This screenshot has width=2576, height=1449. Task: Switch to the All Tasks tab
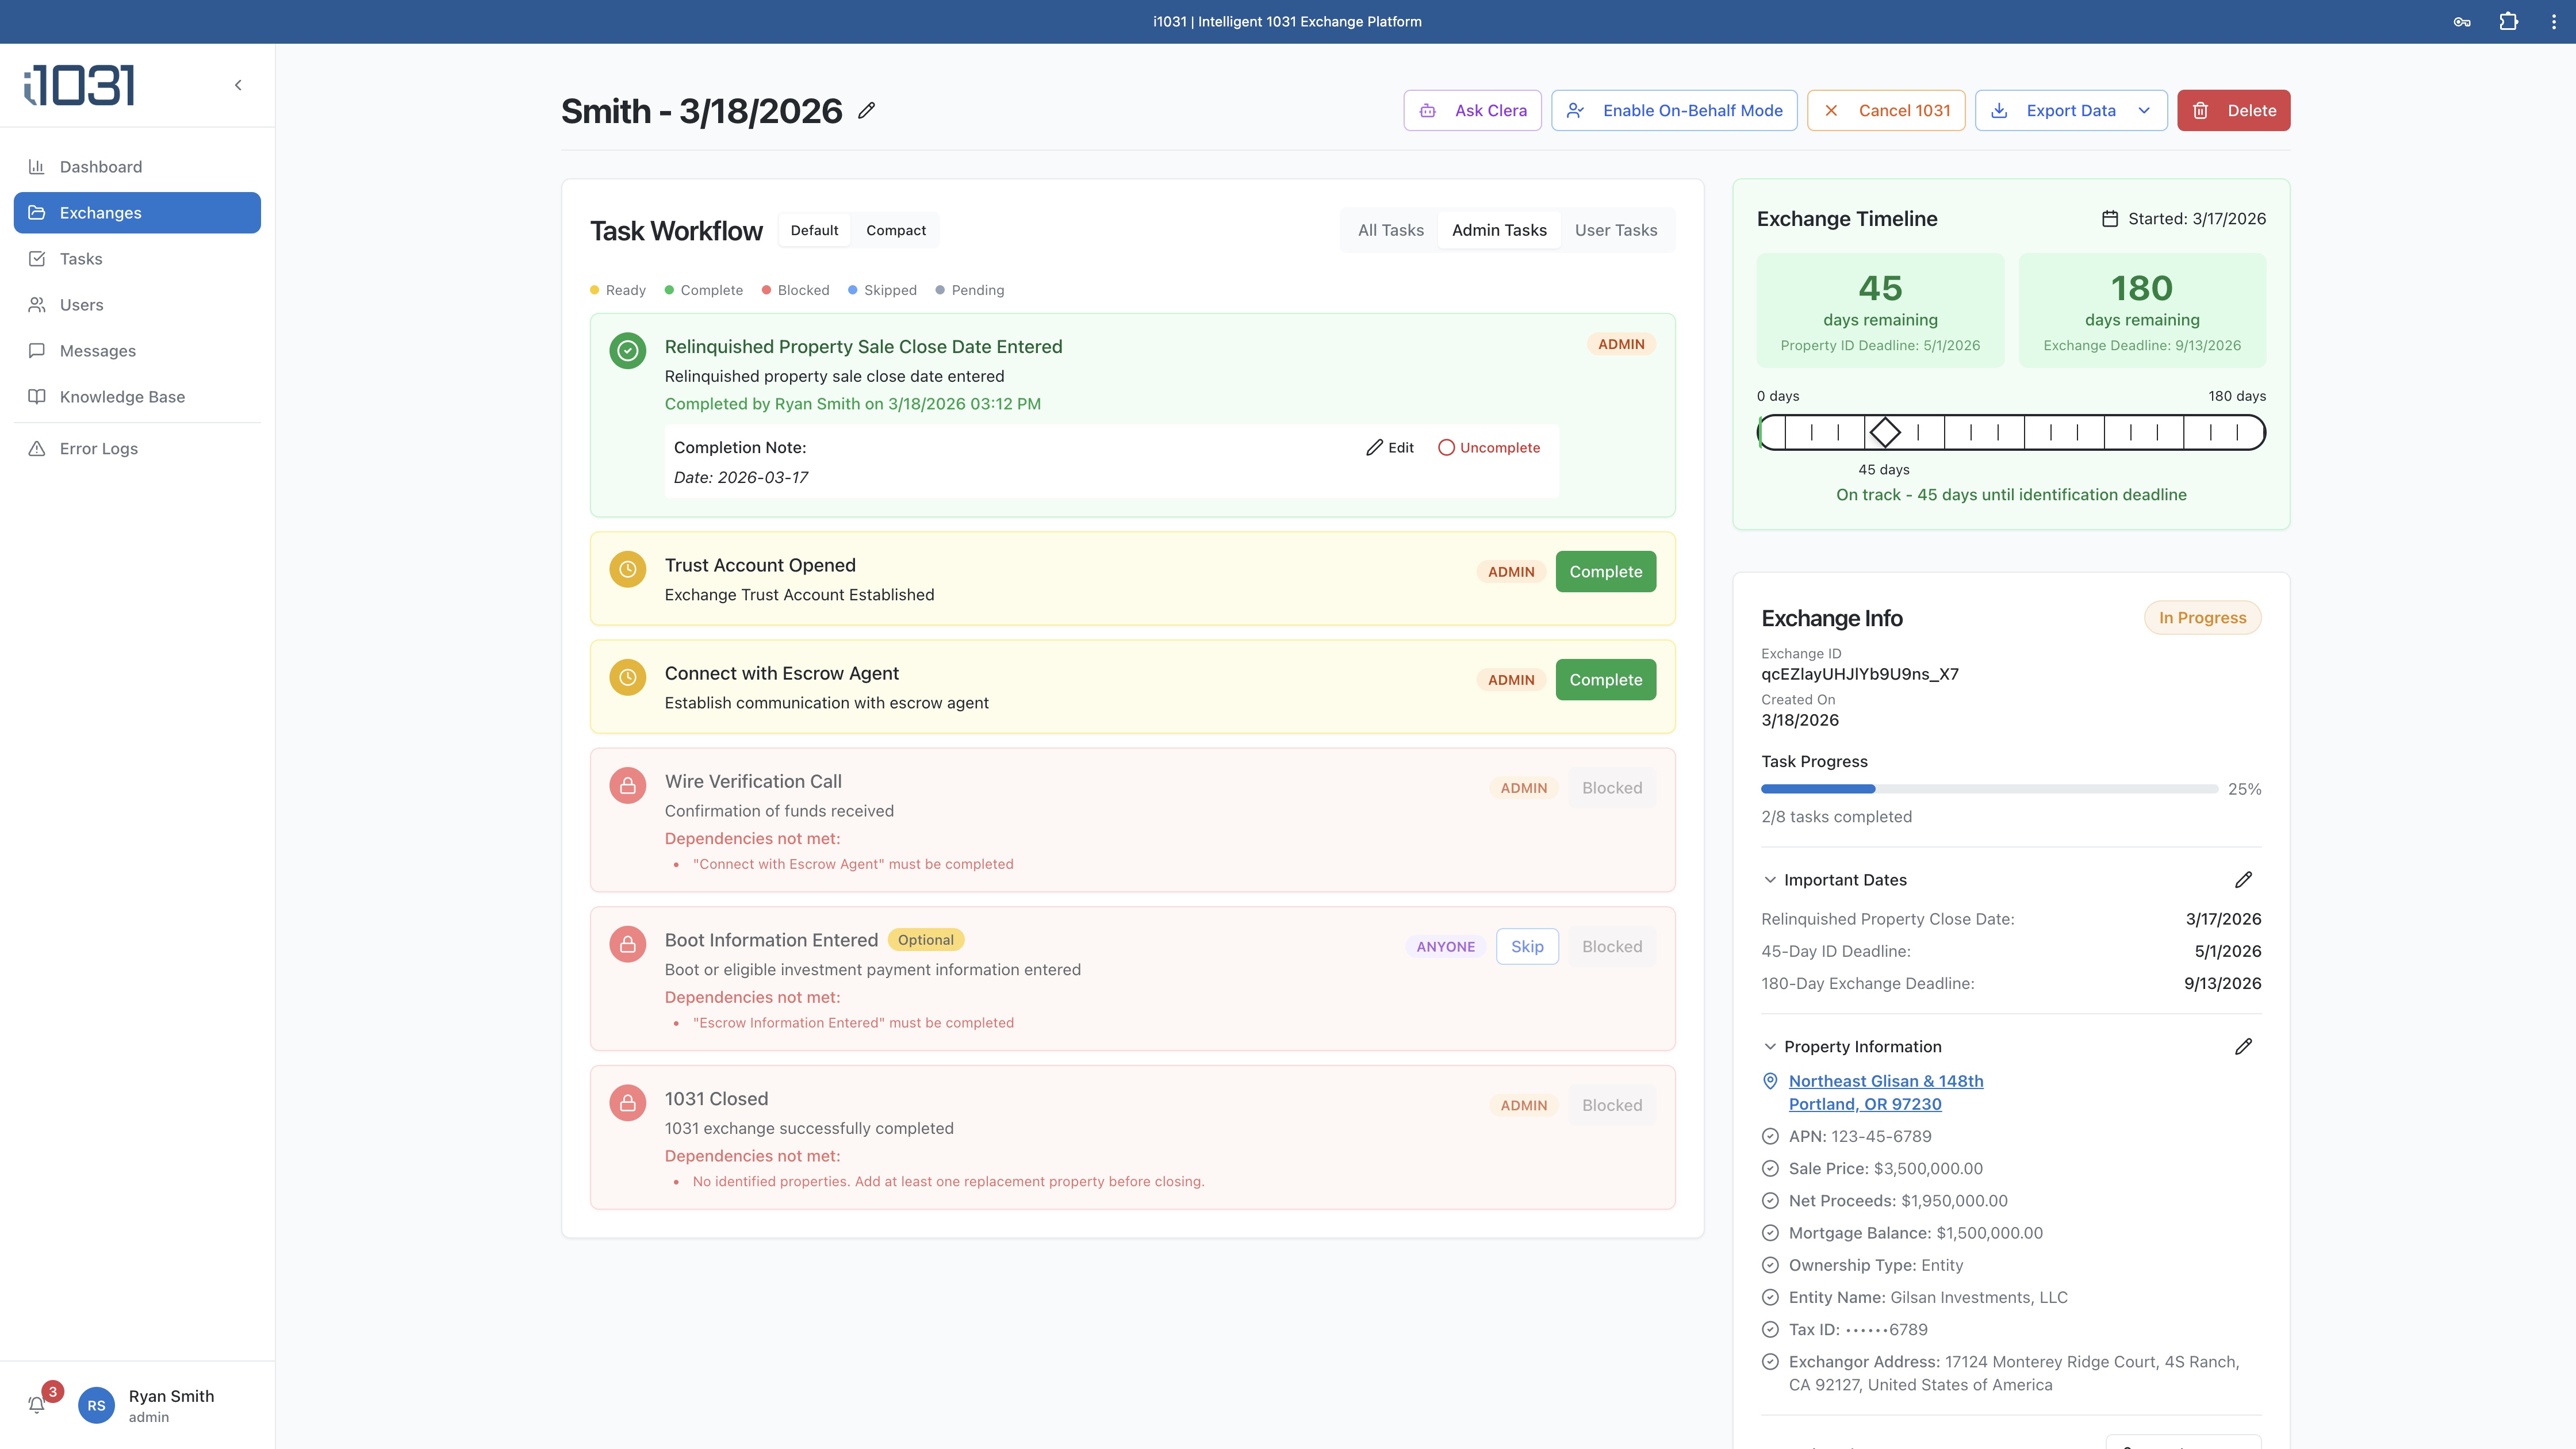click(x=1390, y=230)
